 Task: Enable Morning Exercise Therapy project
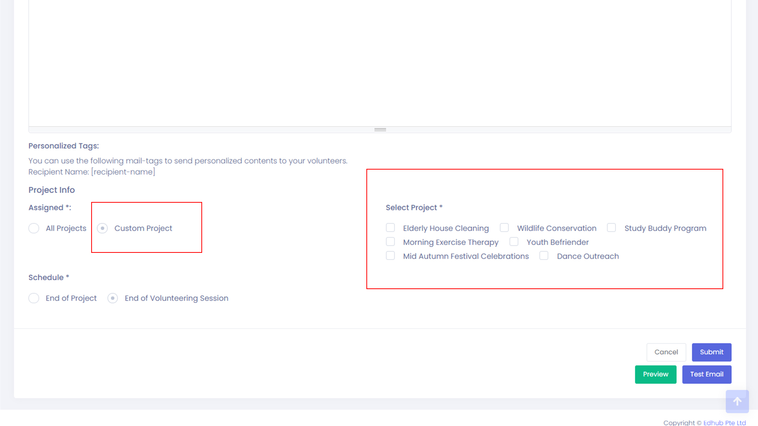click(x=390, y=241)
